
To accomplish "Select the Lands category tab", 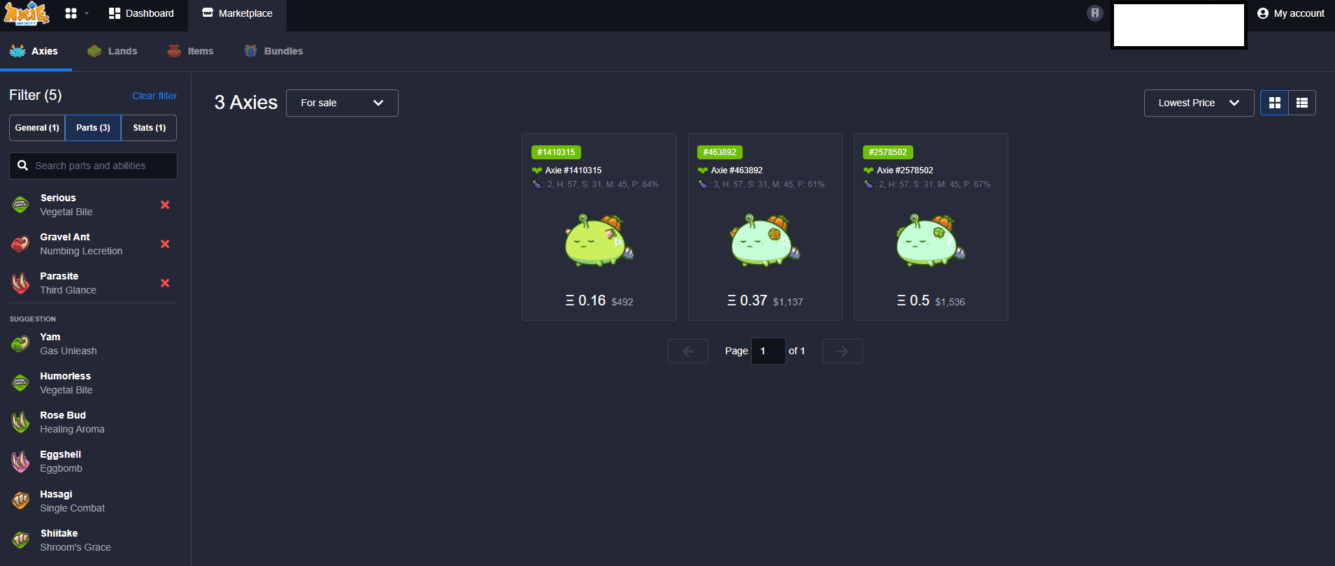I will [112, 51].
